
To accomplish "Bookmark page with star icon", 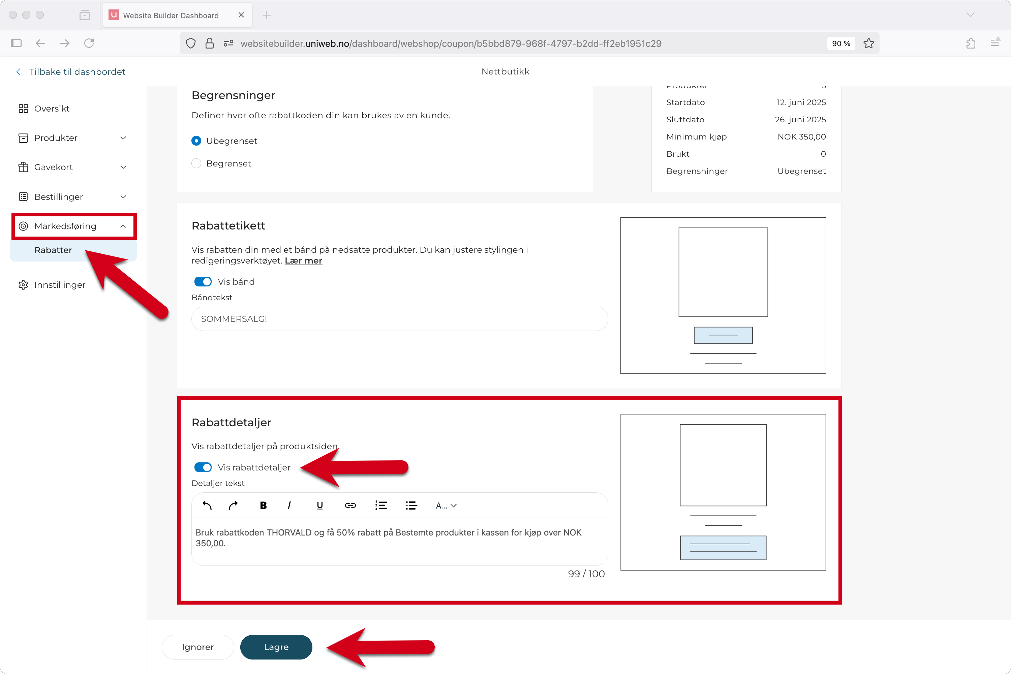I will [869, 43].
